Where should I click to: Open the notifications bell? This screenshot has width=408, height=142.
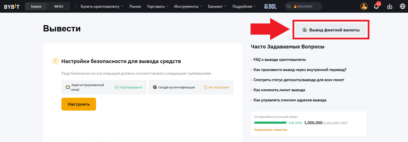point(376,6)
